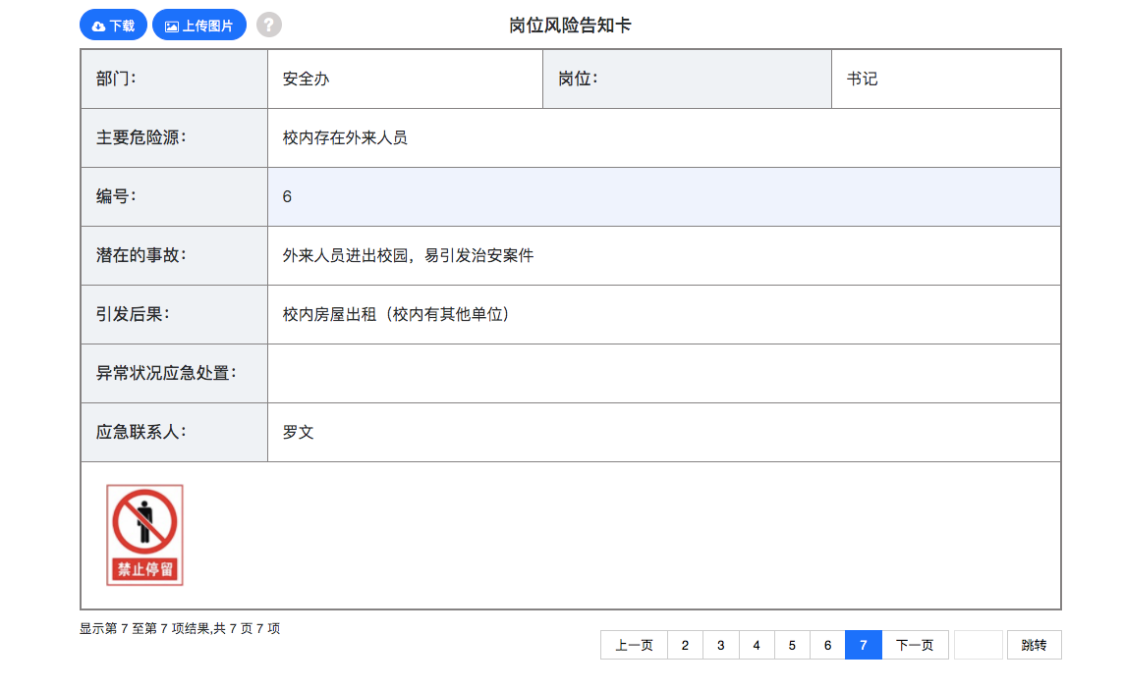Go to the next page (下一页)
The height and width of the screenshot is (688, 1123).
click(915, 645)
